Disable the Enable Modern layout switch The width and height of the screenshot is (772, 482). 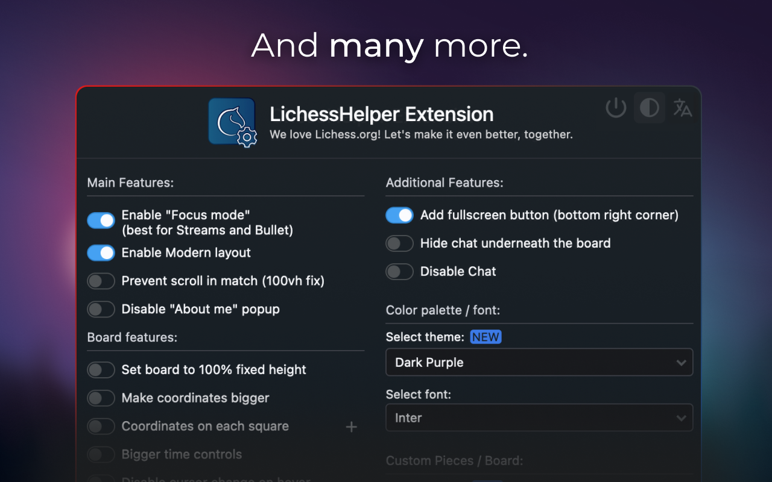click(x=101, y=252)
